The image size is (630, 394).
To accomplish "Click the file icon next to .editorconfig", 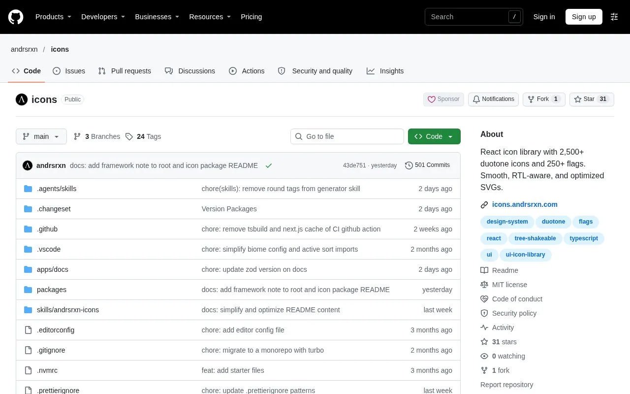I will point(28,330).
